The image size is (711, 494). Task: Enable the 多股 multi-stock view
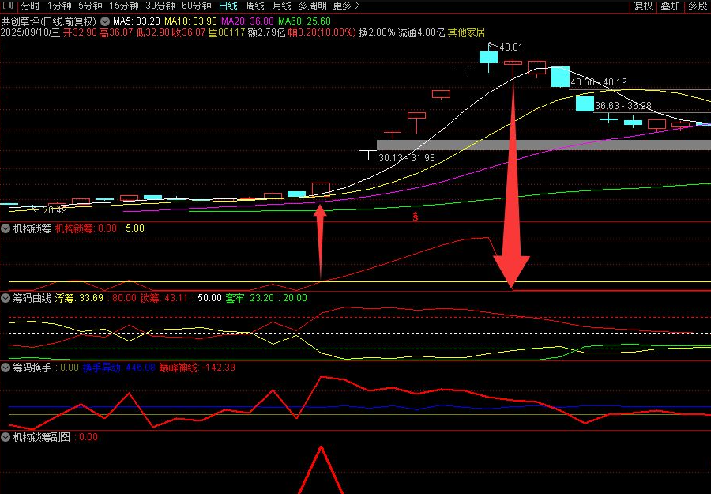697,6
